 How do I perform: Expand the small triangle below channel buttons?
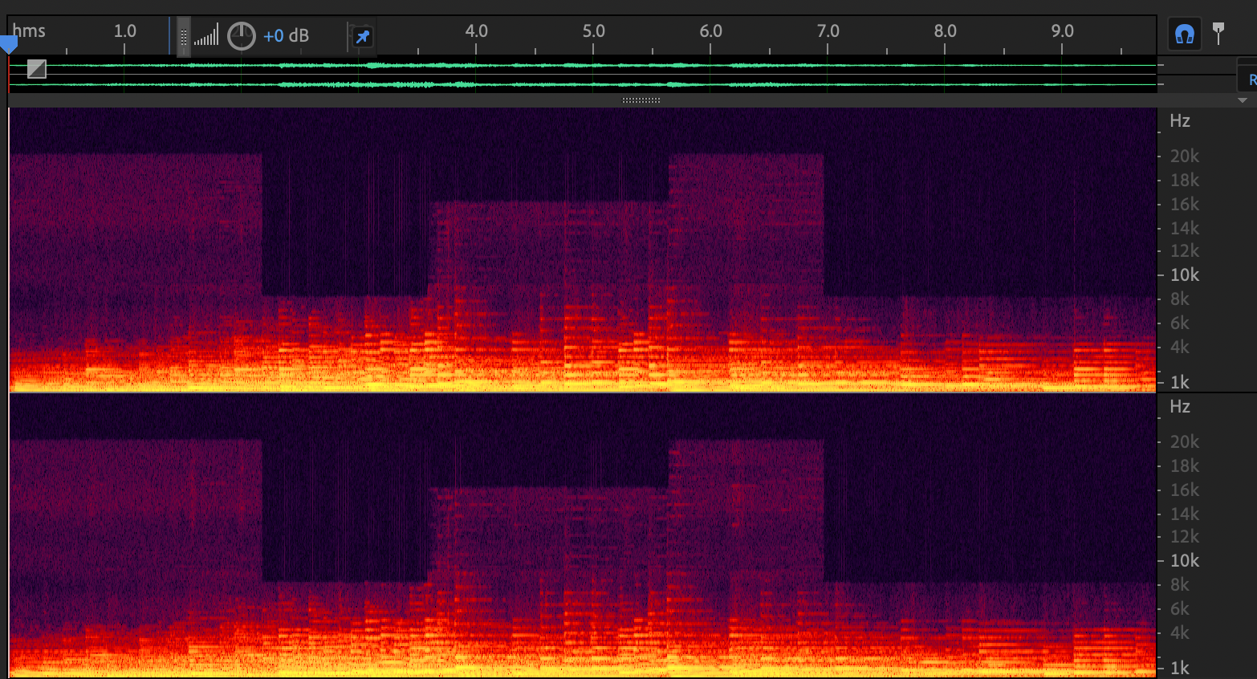pyautogui.click(x=1243, y=100)
